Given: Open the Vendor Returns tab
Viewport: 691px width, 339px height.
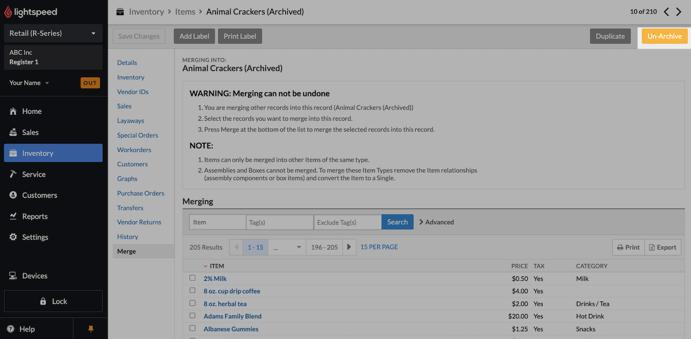Looking at the screenshot, I should coord(139,222).
